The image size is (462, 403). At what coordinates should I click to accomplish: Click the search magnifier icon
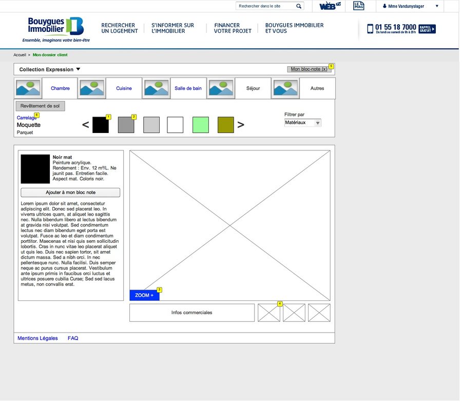click(x=299, y=6)
